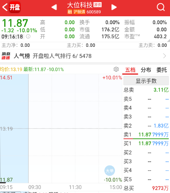Click the 显示手数 button
This screenshot has width=170, height=193.
(146, 81)
